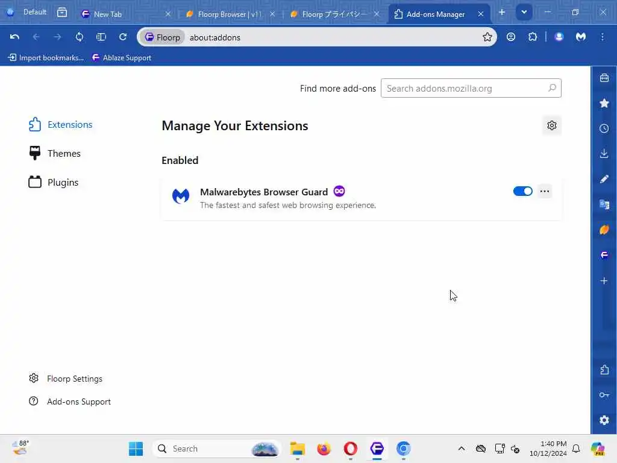This screenshot has width=617, height=463.
Task: Bookmark this page with the star icon
Action: (x=487, y=37)
